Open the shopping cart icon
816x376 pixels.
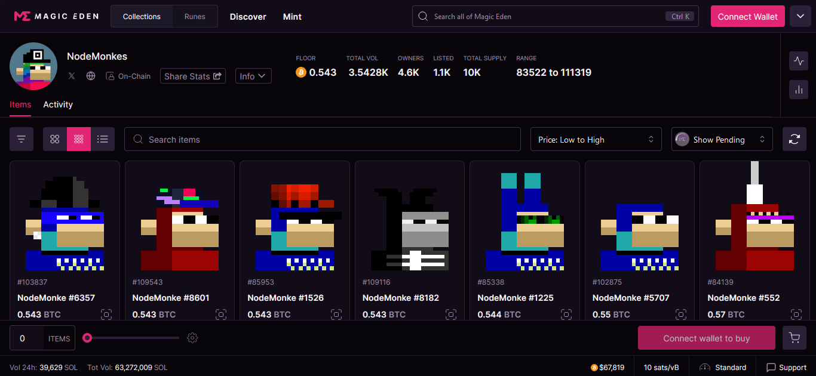click(x=794, y=338)
